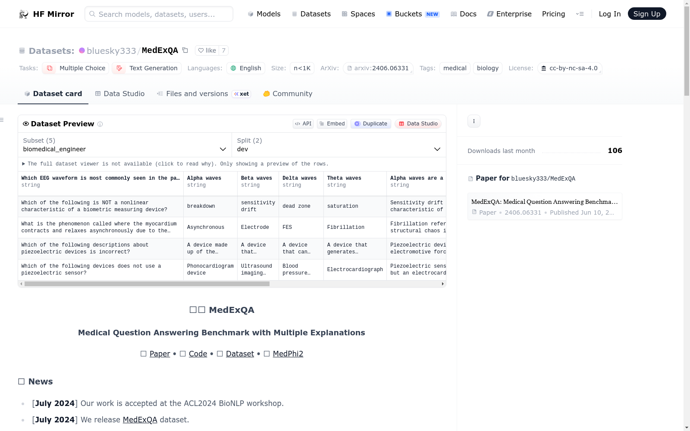
Task: Click the table scrollbar's left arrow
Action: 21,284
